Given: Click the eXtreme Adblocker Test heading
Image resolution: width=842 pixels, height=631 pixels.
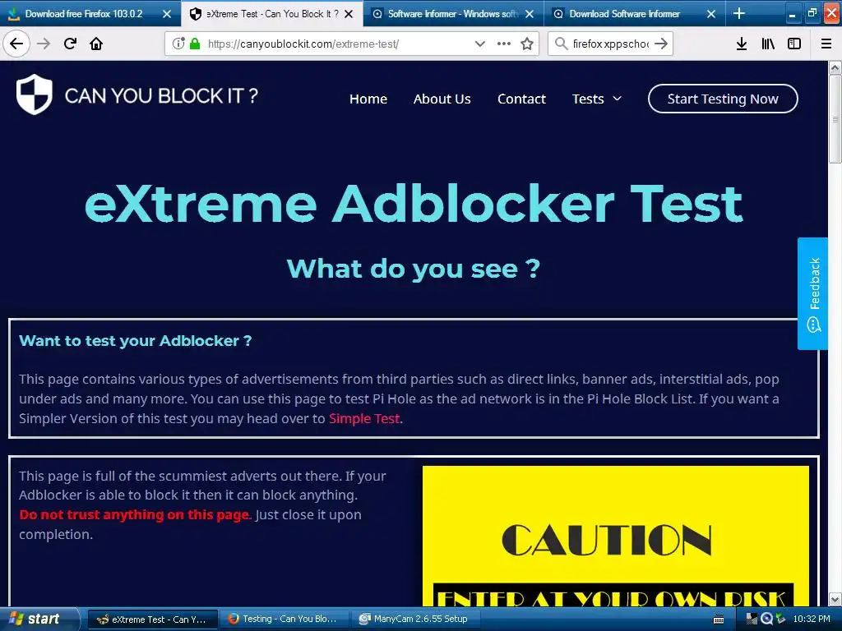Looking at the screenshot, I should pyautogui.click(x=414, y=204).
